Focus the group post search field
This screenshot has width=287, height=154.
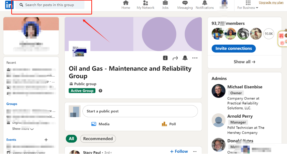click(50, 5)
